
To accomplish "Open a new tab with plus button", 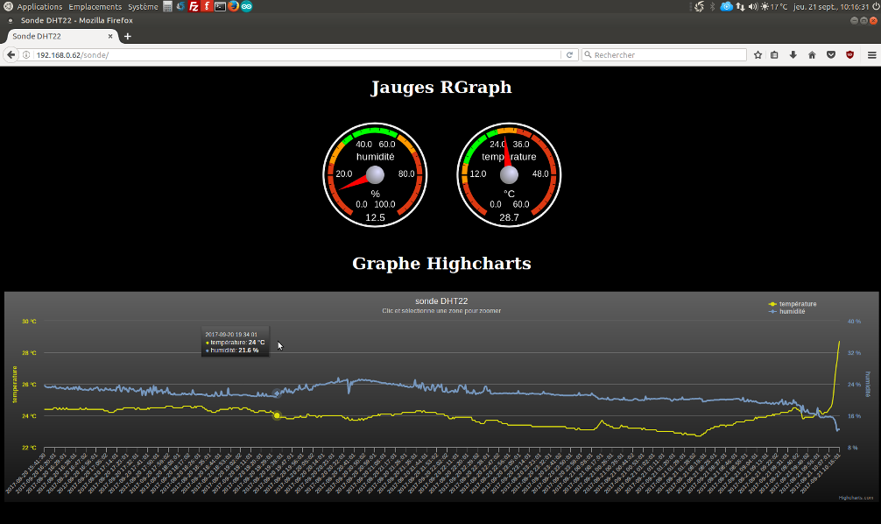I will click(128, 36).
